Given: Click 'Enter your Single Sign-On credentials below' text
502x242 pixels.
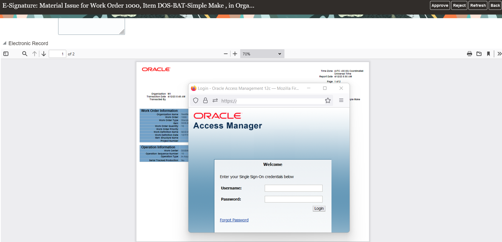Looking at the screenshot, I should (257, 177).
